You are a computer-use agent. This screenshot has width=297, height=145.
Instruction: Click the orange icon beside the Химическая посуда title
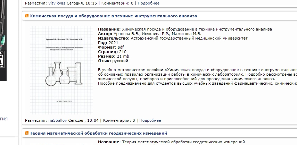pos(27,16)
